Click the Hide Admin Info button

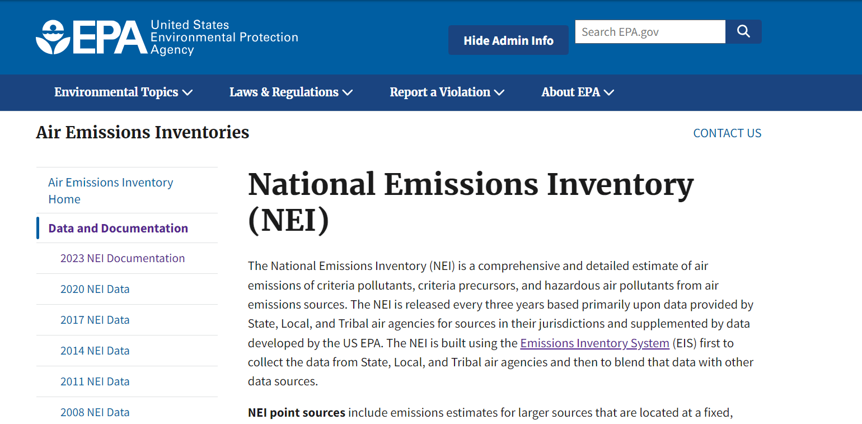coord(508,40)
